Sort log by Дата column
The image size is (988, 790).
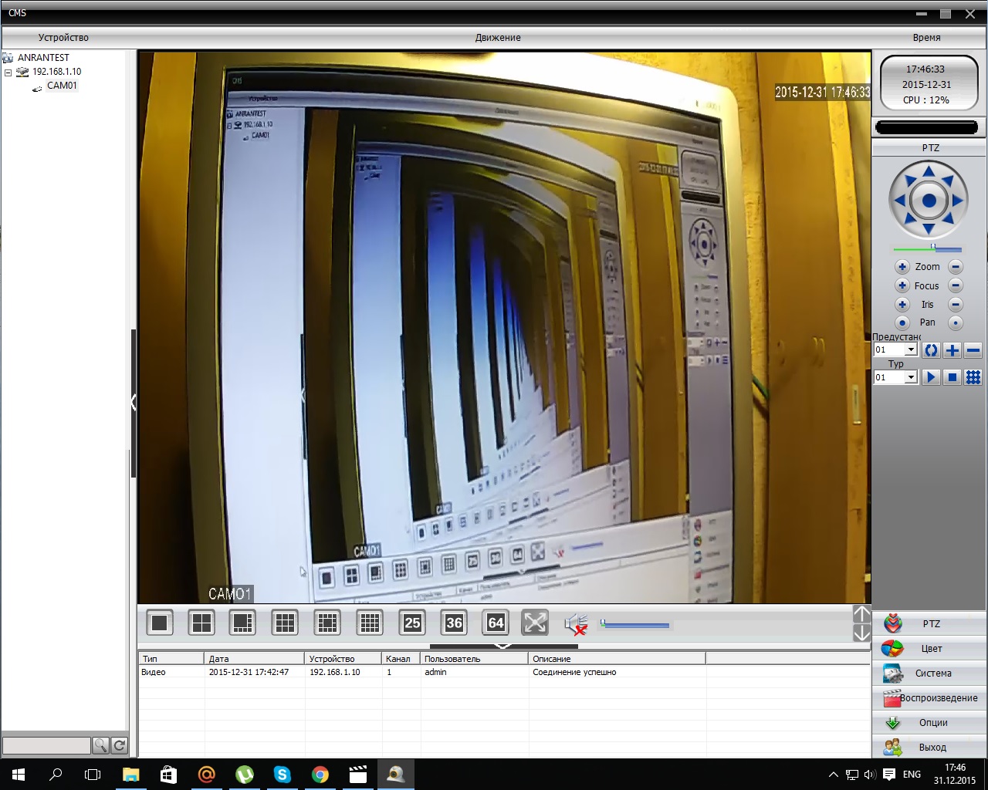(x=255, y=659)
